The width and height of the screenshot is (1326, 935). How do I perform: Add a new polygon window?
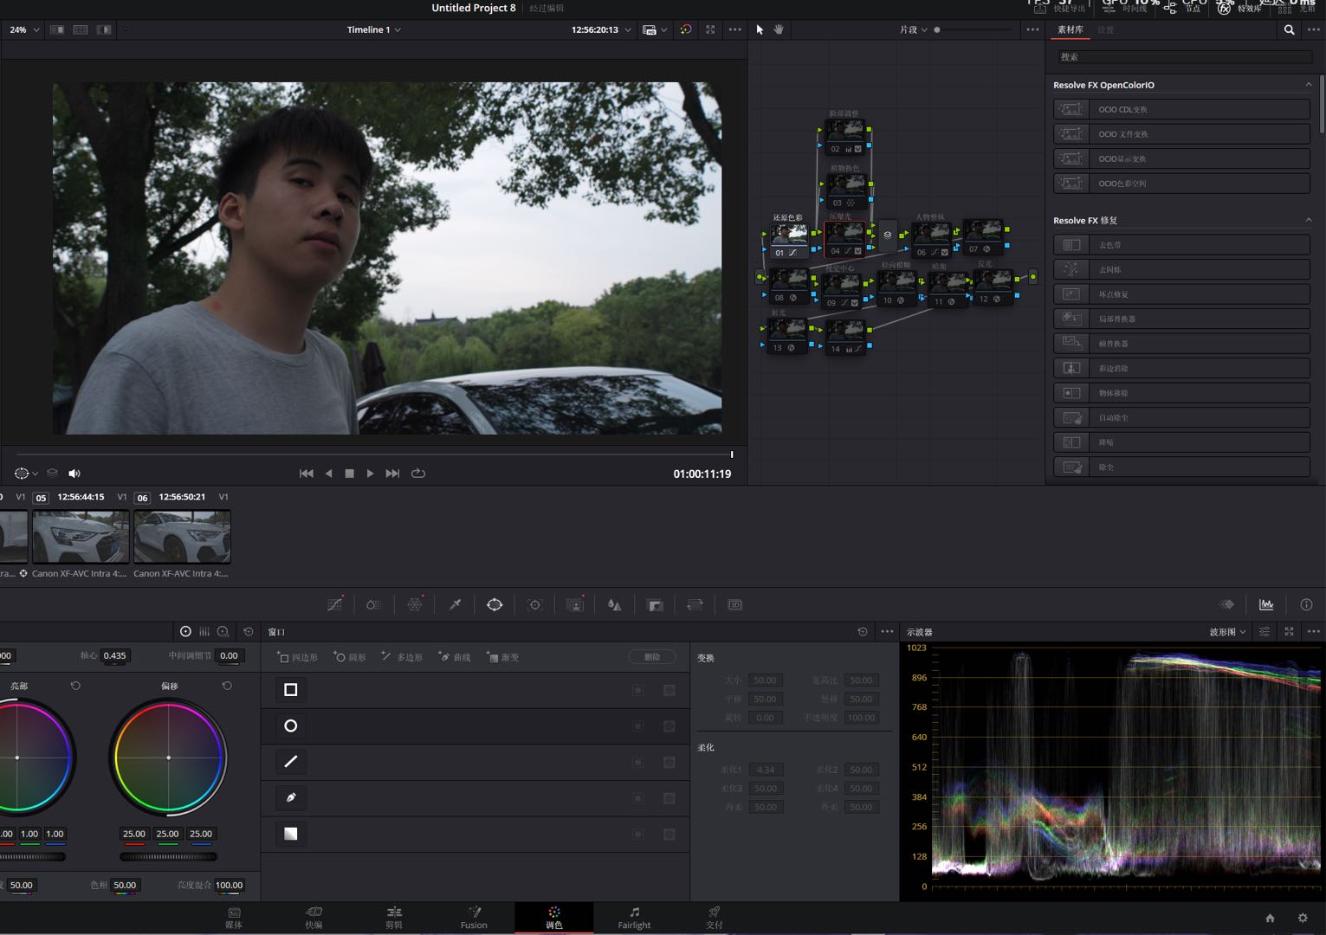(402, 657)
